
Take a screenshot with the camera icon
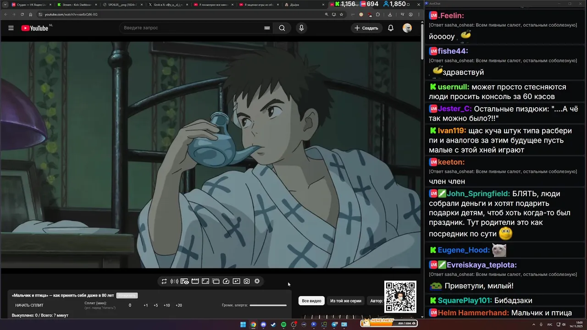[x=247, y=281]
